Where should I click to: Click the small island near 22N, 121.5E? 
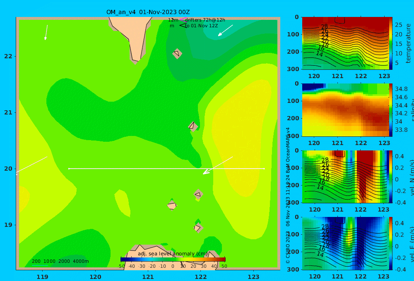click(x=177, y=53)
